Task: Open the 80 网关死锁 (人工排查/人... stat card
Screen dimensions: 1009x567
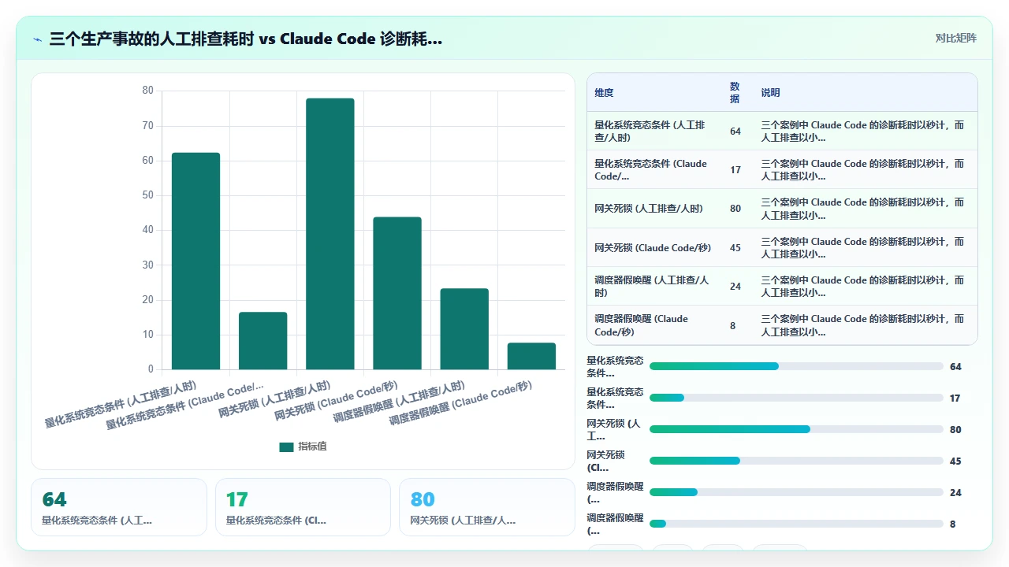Action: [x=487, y=507]
